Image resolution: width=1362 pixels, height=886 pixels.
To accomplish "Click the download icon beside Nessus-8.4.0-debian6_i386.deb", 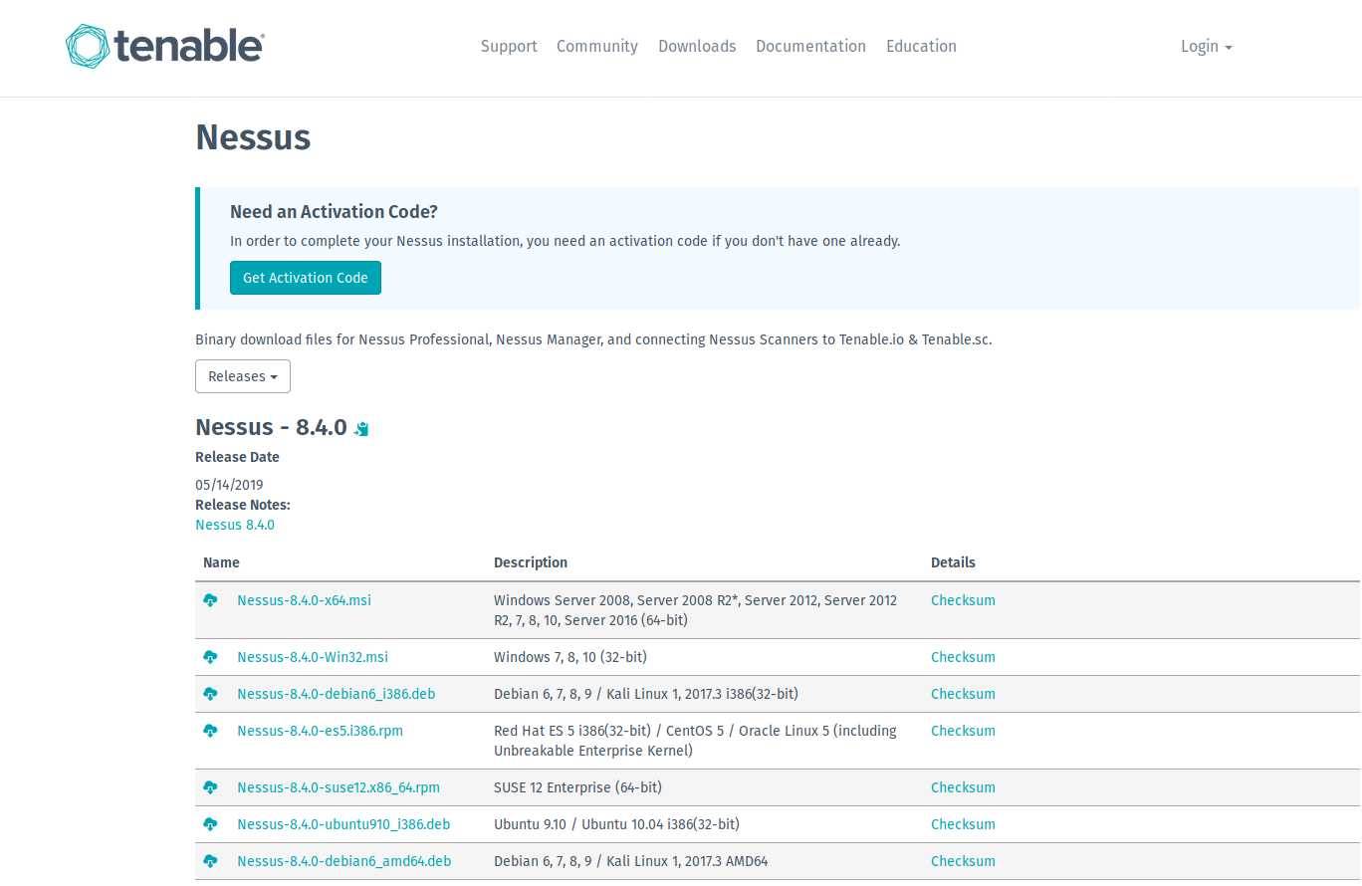I will pyautogui.click(x=210, y=694).
